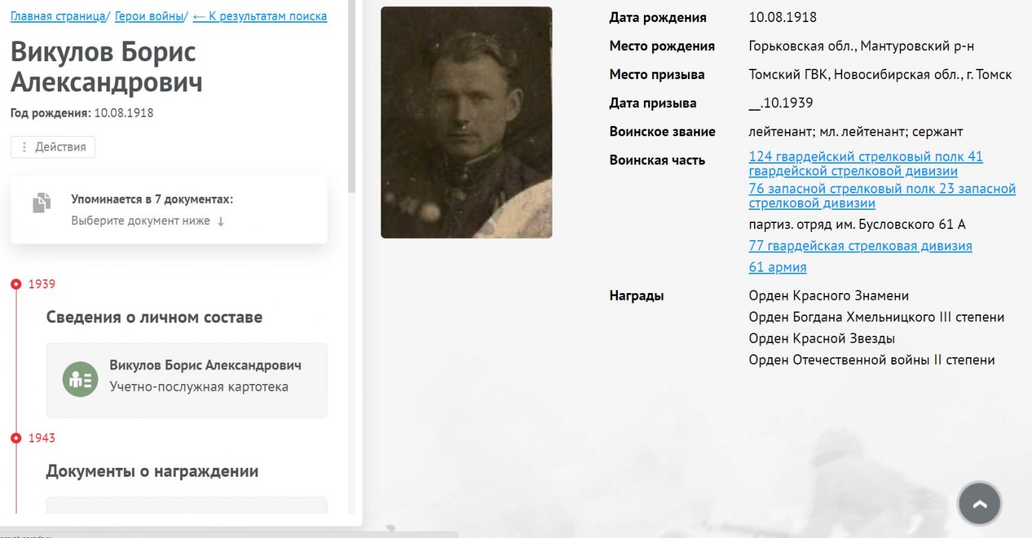Go to Главная страница breadcrumb
The image size is (1032, 538).
pos(58,17)
